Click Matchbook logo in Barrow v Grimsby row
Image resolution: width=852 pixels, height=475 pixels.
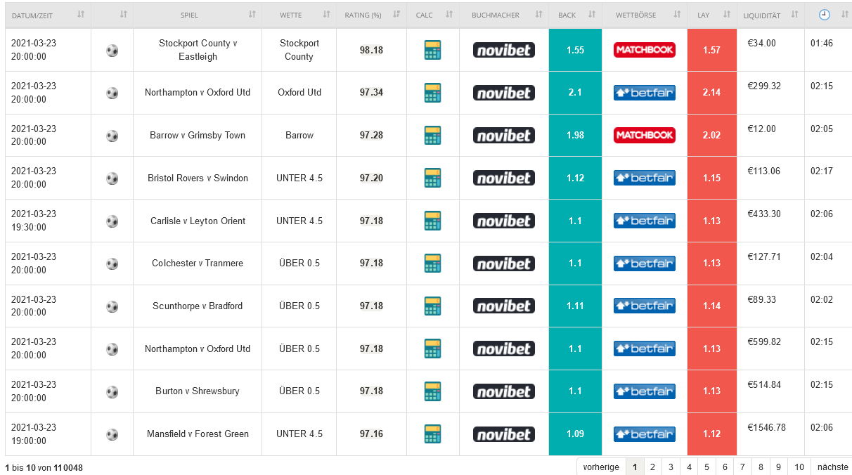point(645,135)
